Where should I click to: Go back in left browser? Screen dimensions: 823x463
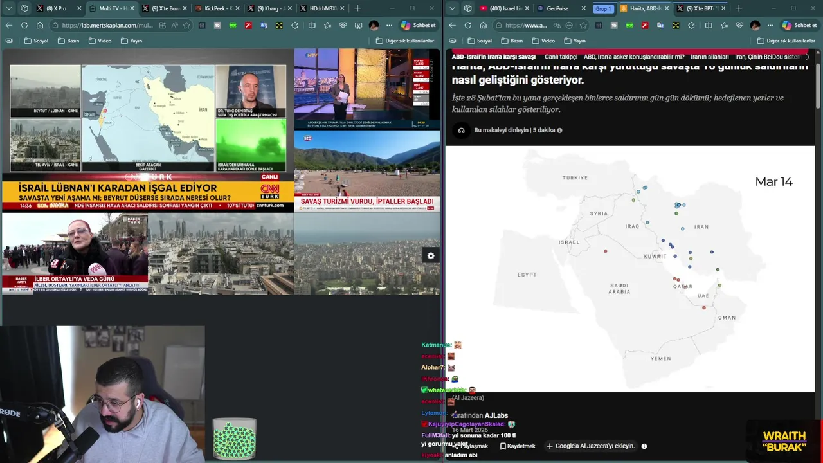point(8,25)
